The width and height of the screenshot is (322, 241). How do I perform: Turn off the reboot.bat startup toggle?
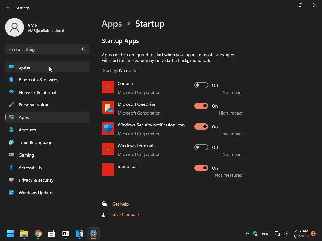(201, 168)
